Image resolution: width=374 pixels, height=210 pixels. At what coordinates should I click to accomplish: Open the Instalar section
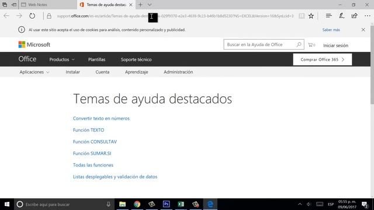[72, 72]
